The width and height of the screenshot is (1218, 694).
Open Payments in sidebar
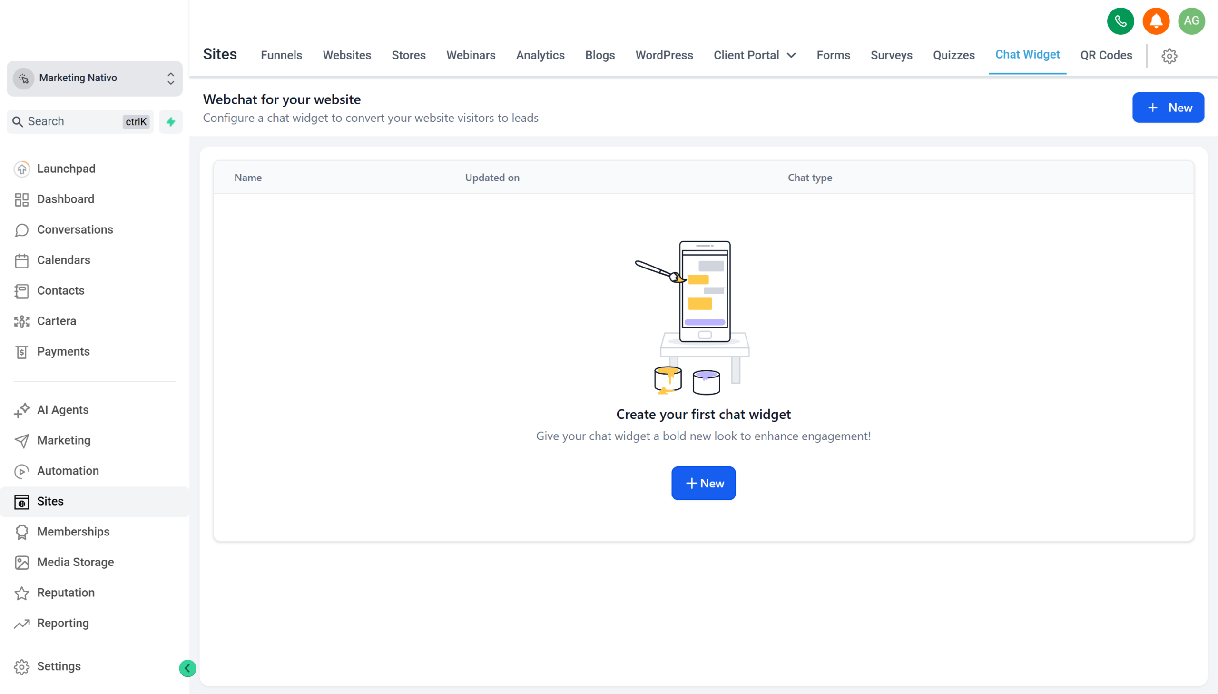(63, 352)
